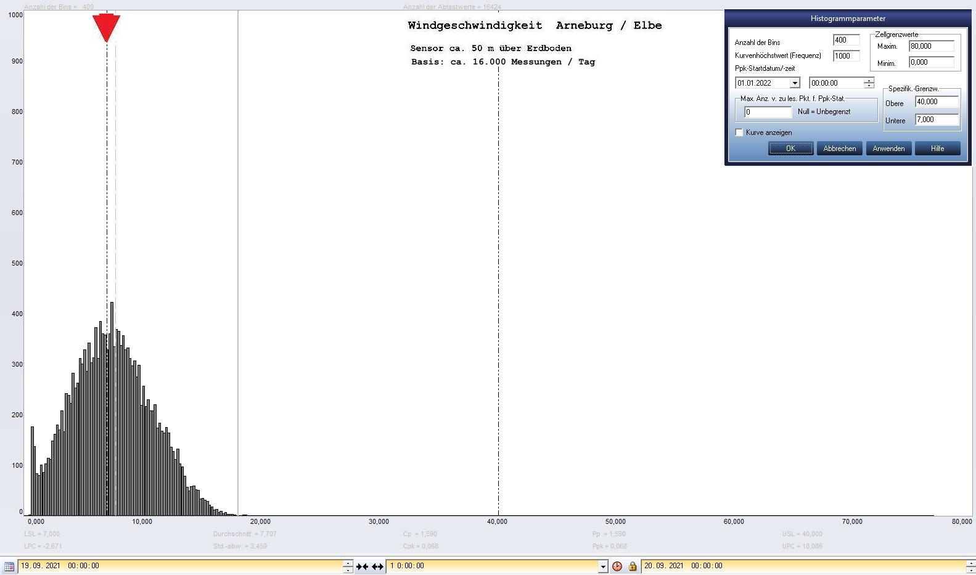Viewport: 976px width, 575px height.
Task: Open the Ppk-Startdatum date dropdown
Action: (794, 83)
